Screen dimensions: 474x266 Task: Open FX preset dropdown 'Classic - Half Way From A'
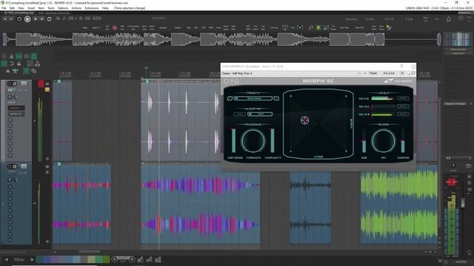291,73
